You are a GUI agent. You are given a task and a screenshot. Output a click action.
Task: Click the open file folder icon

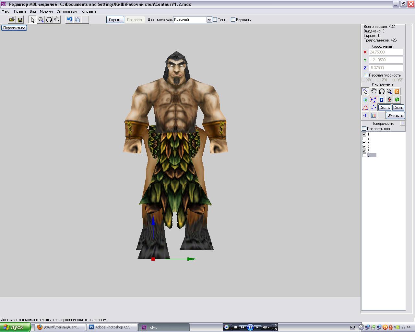(x=12, y=20)
